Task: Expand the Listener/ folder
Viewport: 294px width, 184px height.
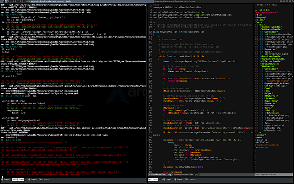Action: pos(270,98)
